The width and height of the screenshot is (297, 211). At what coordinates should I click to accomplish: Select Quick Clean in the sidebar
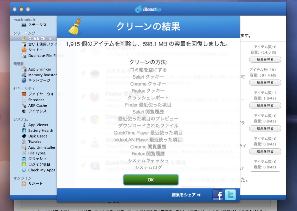[x=39, y=39]
